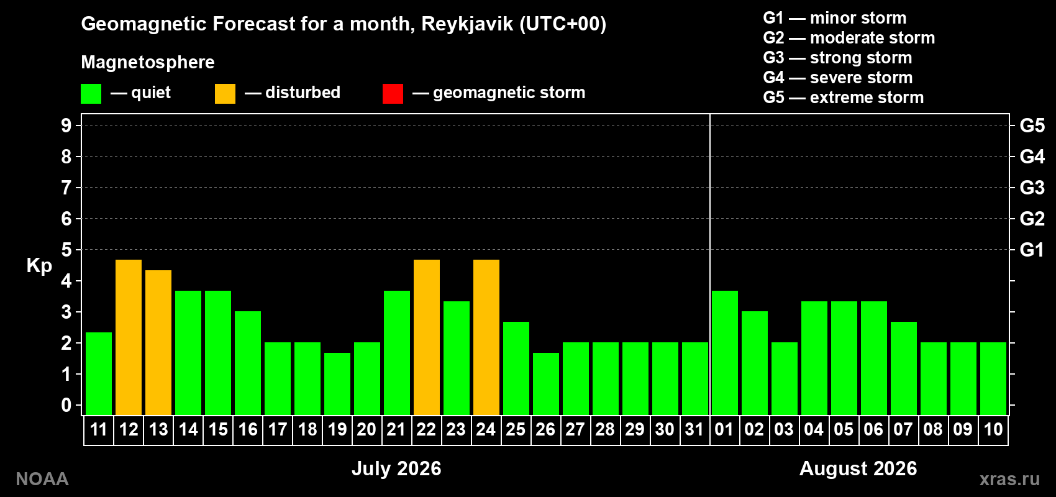Image resolution: width=1056 pixels, height=497 pixels.
Task: Click the green quiet legend swatch
Action: (x=91, y=94)
